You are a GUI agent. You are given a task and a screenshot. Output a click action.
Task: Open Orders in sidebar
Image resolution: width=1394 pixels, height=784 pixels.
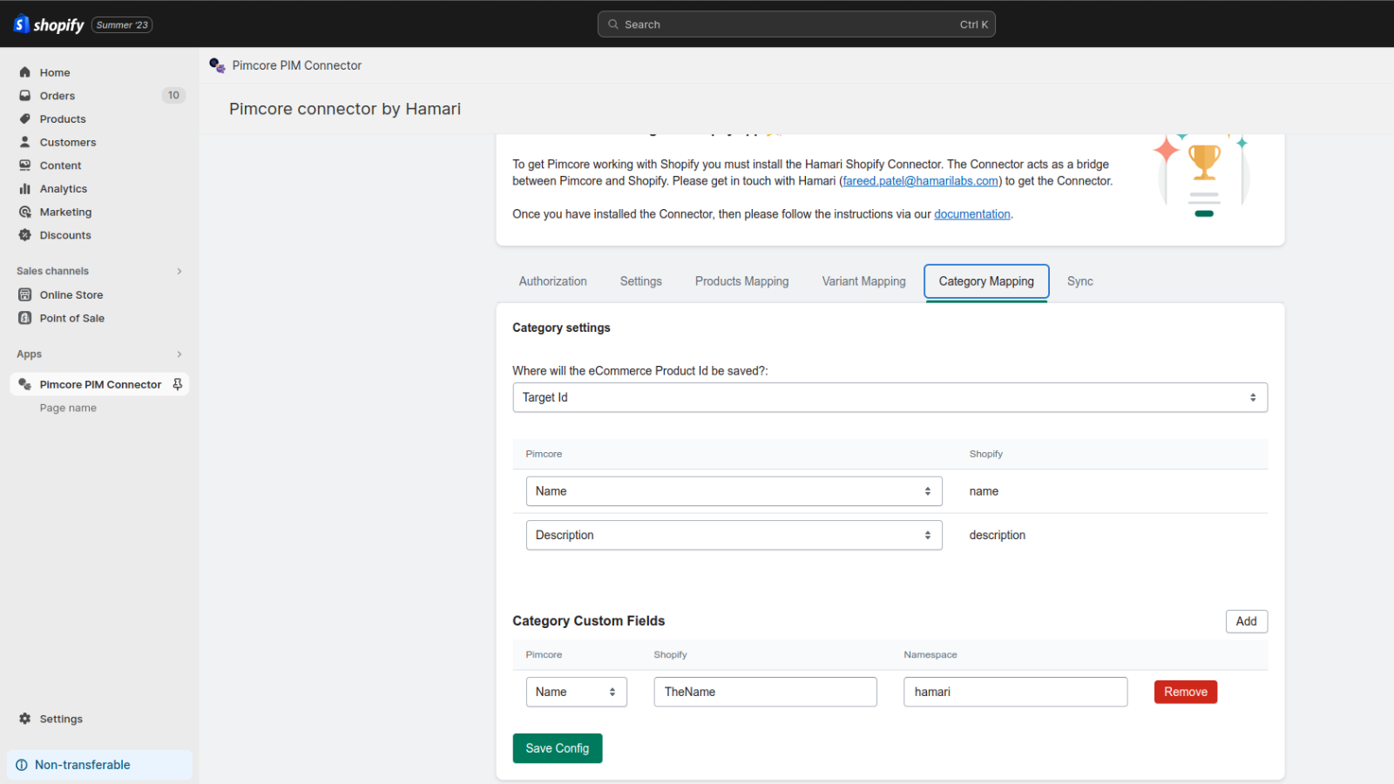(x=57, y=96)
